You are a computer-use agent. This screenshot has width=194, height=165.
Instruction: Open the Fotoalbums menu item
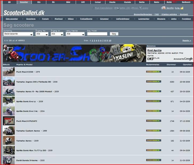(x=86, y=19)
